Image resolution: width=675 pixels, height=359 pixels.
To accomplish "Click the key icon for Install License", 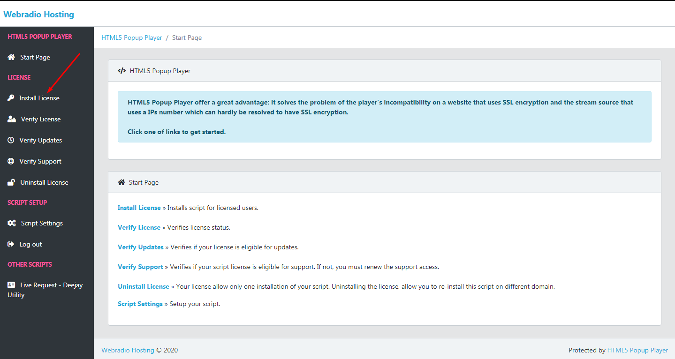I will click(x=11, y=98).
